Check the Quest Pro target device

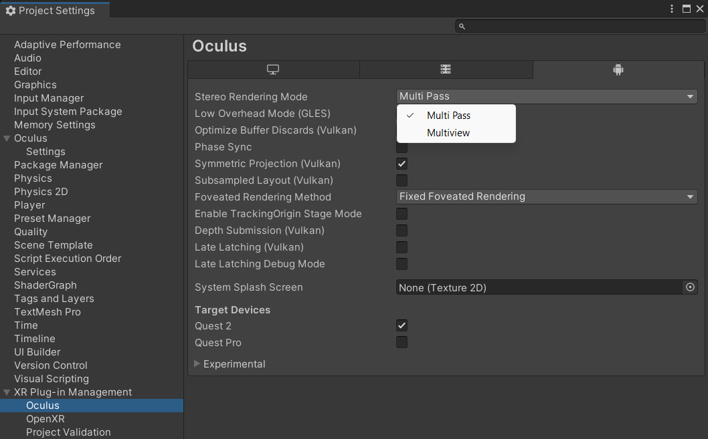tap(402, 342)
